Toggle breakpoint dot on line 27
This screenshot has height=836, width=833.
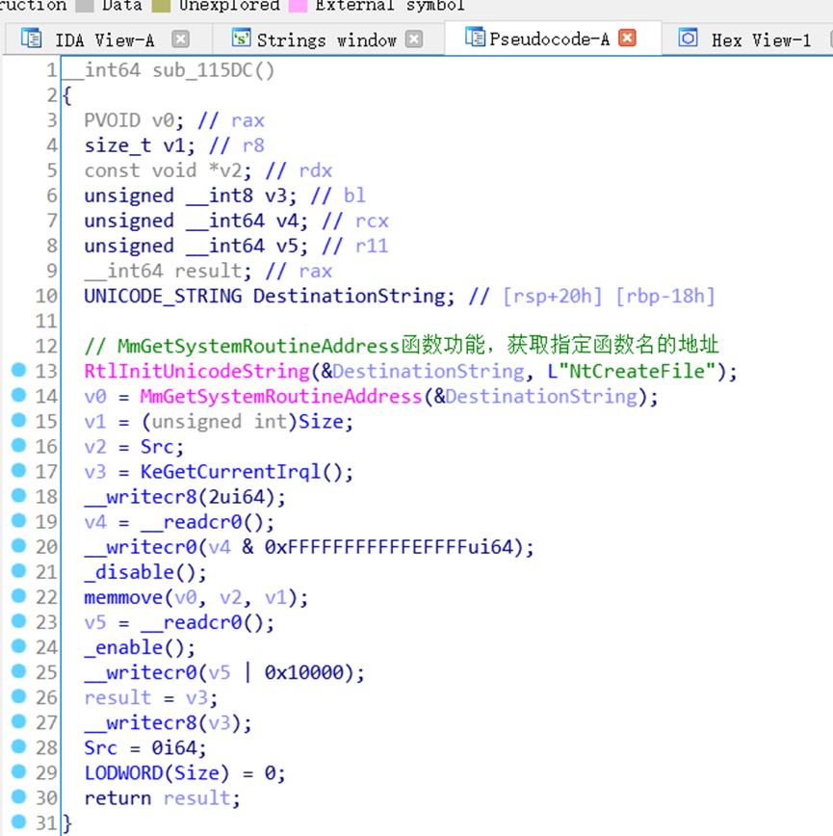click(x=18, y=720)
